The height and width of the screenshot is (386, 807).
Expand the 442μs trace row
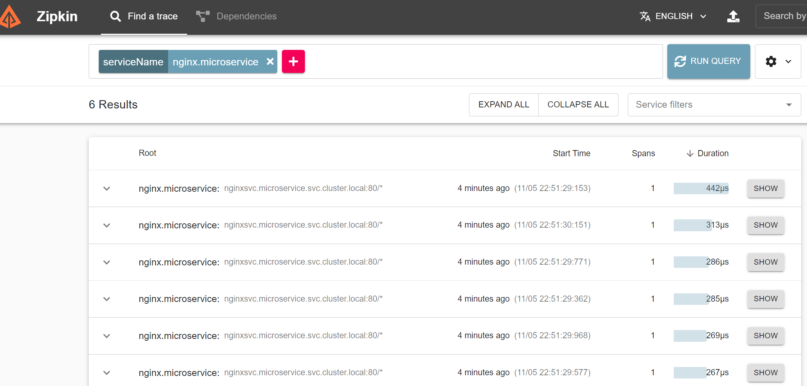(x=107, y=189)
